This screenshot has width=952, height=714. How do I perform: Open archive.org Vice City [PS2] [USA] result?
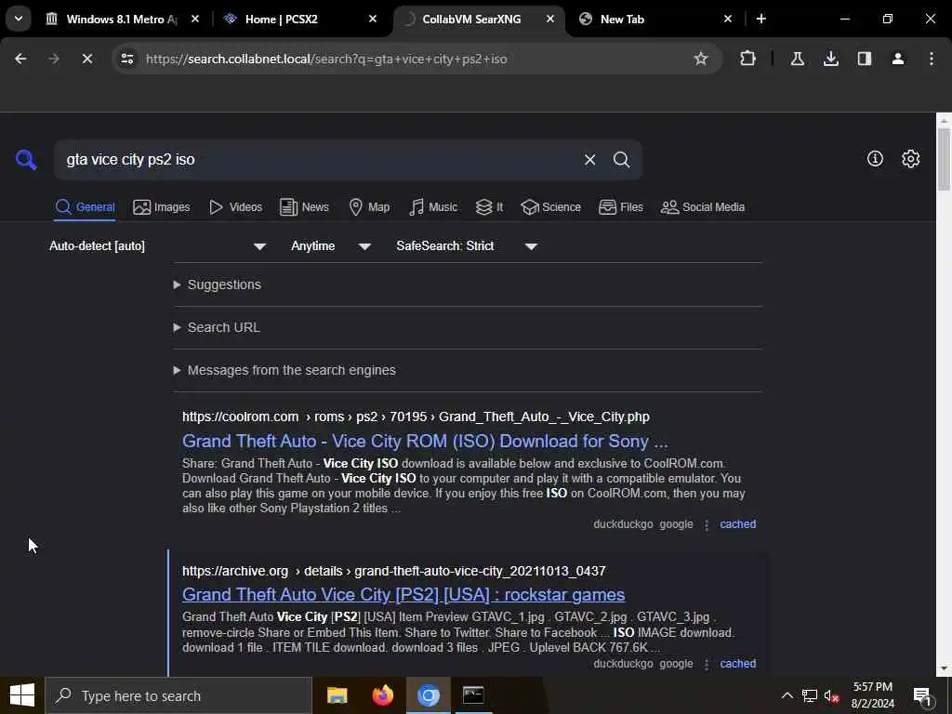click(x=403, y=594)
